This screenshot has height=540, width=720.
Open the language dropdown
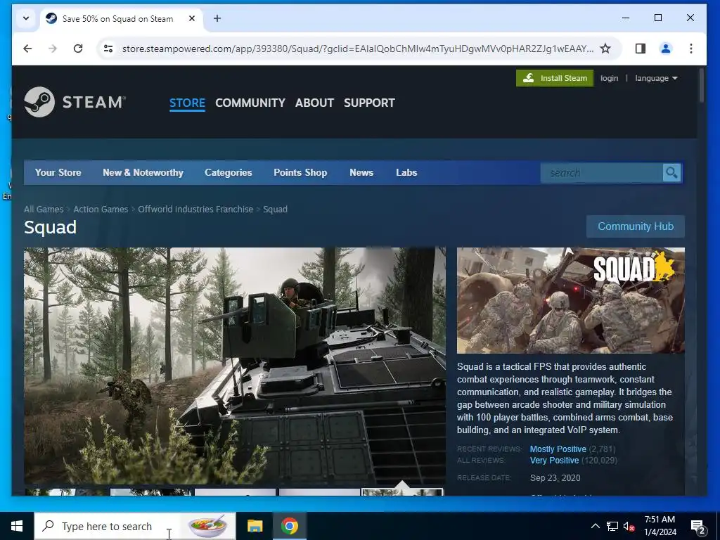pyautogui.click(x=656, y=78)
